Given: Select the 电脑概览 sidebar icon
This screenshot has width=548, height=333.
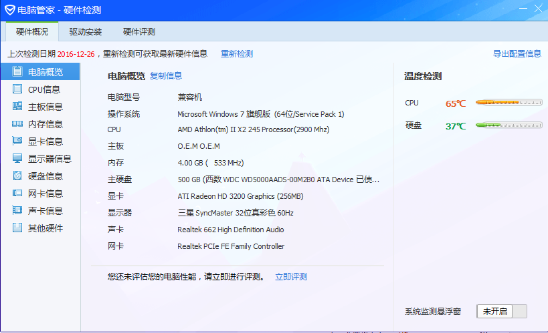Looking at the screenshot, I should click(x=17, y=71).
